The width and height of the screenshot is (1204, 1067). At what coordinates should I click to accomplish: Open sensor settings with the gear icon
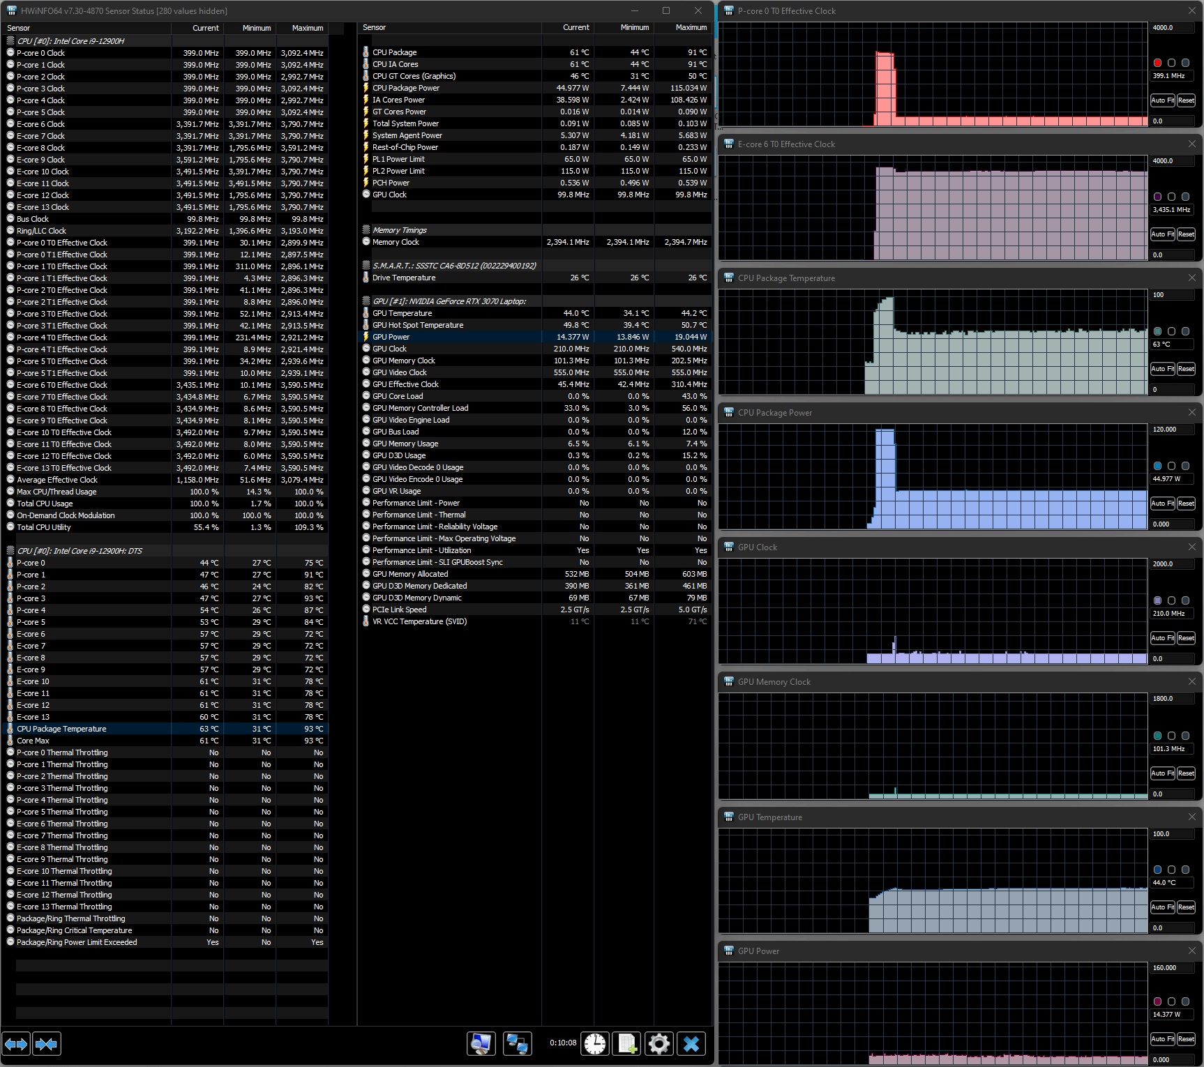(659, 1044)
